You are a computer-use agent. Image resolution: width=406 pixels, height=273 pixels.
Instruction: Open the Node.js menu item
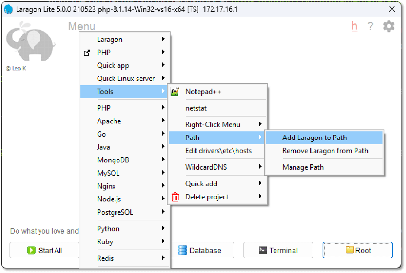click(124, 199)
